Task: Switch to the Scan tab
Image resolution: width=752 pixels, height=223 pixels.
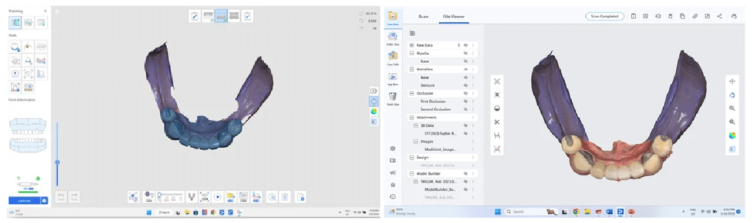Action: tap(423, 16)
